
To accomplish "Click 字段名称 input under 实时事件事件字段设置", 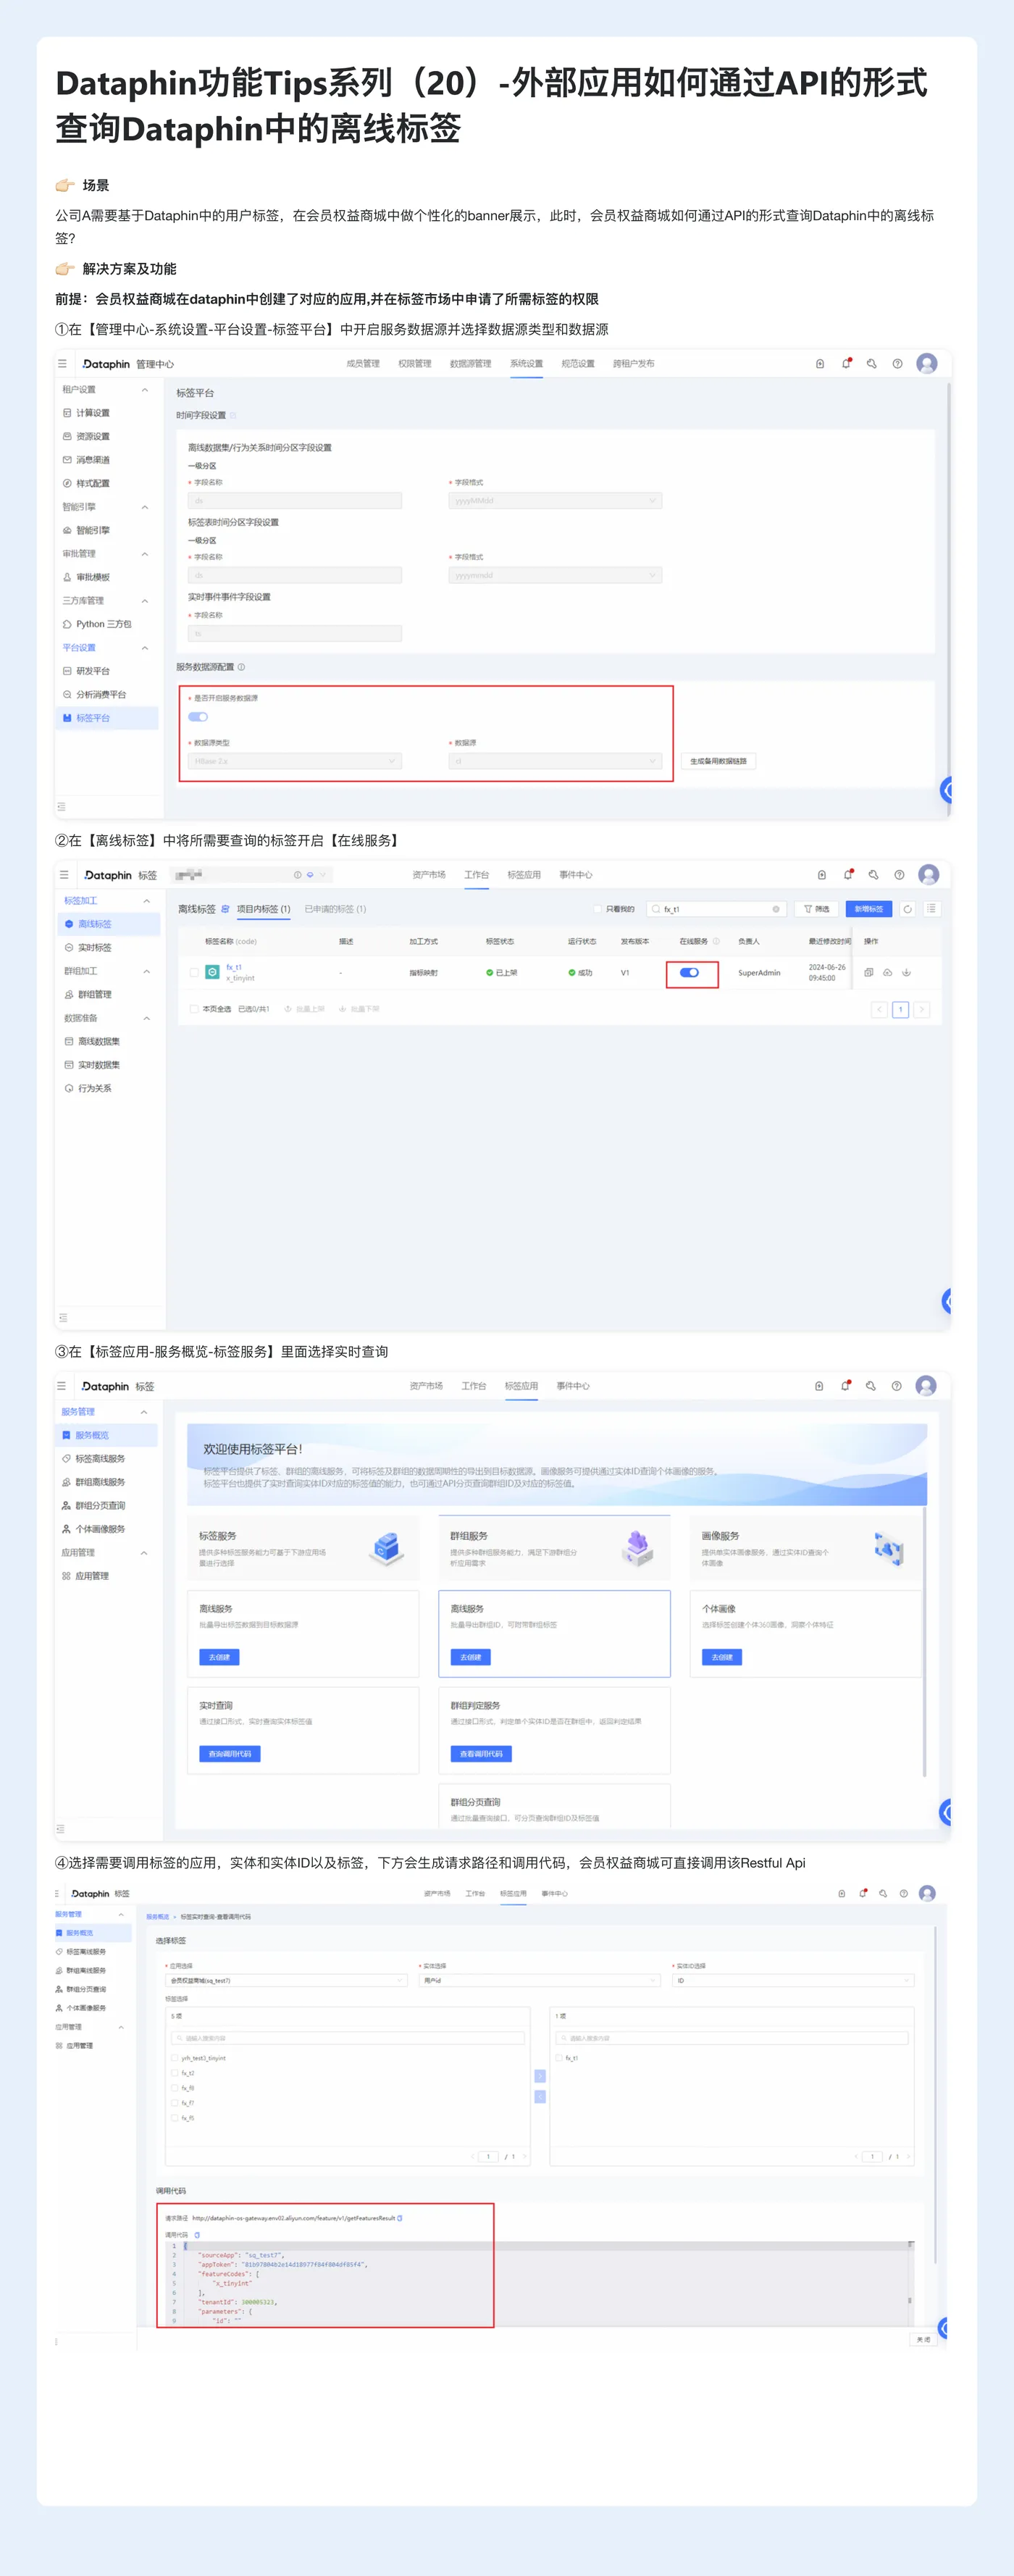I will [x=295, y=633].
